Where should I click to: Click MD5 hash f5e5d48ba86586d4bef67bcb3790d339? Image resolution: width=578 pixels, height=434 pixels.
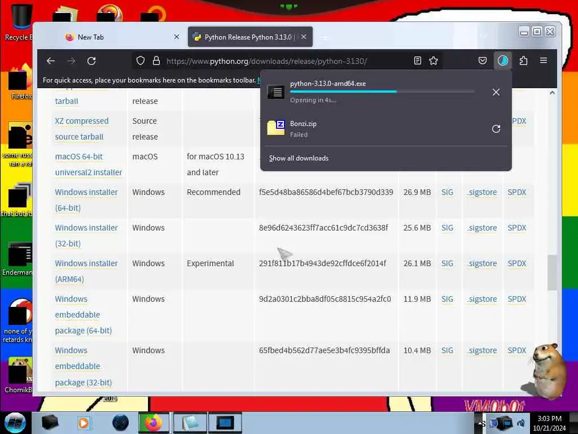[x=326, y=192]
